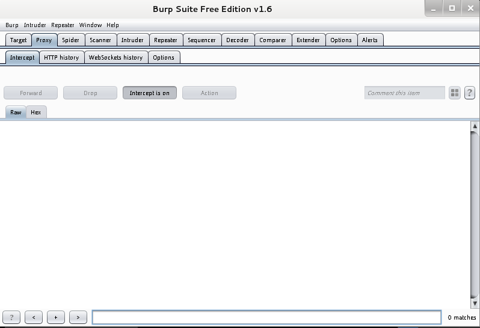Open the Window menu

90,25
